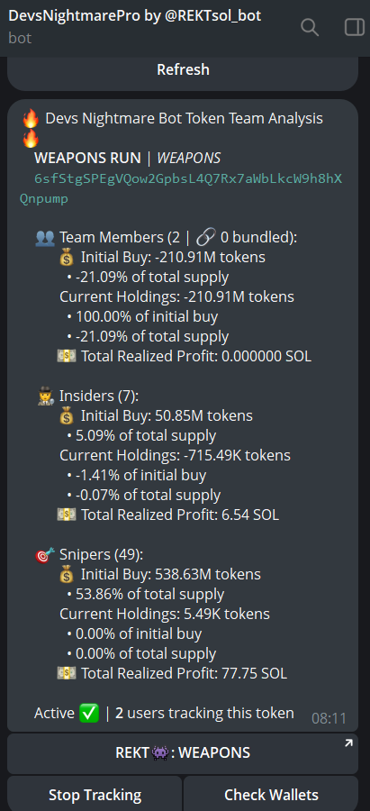This screenshot has height=811, width=370.
Task: Open the Check Wallets button
Action: click(271, 794)
